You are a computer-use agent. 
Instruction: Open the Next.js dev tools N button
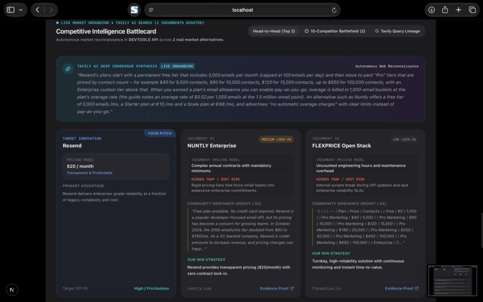coord(12,289)
